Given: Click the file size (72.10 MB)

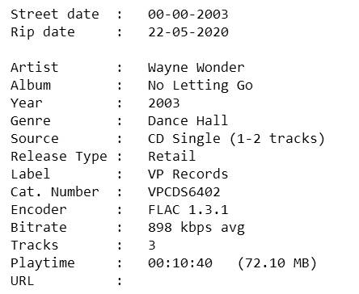Looking at the screenshot, I should (277, 263).
